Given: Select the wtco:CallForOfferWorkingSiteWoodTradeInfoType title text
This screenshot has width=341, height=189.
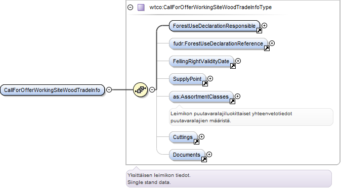Looking at the screenshot, I should pyautogui.click(x=210, y=8).
